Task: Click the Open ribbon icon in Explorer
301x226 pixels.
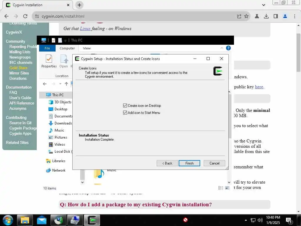Action: point(63,61)
